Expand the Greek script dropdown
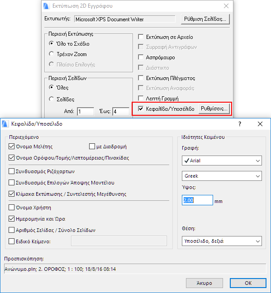The width and height of the screenshot is (271, 293). click(222, 176)
